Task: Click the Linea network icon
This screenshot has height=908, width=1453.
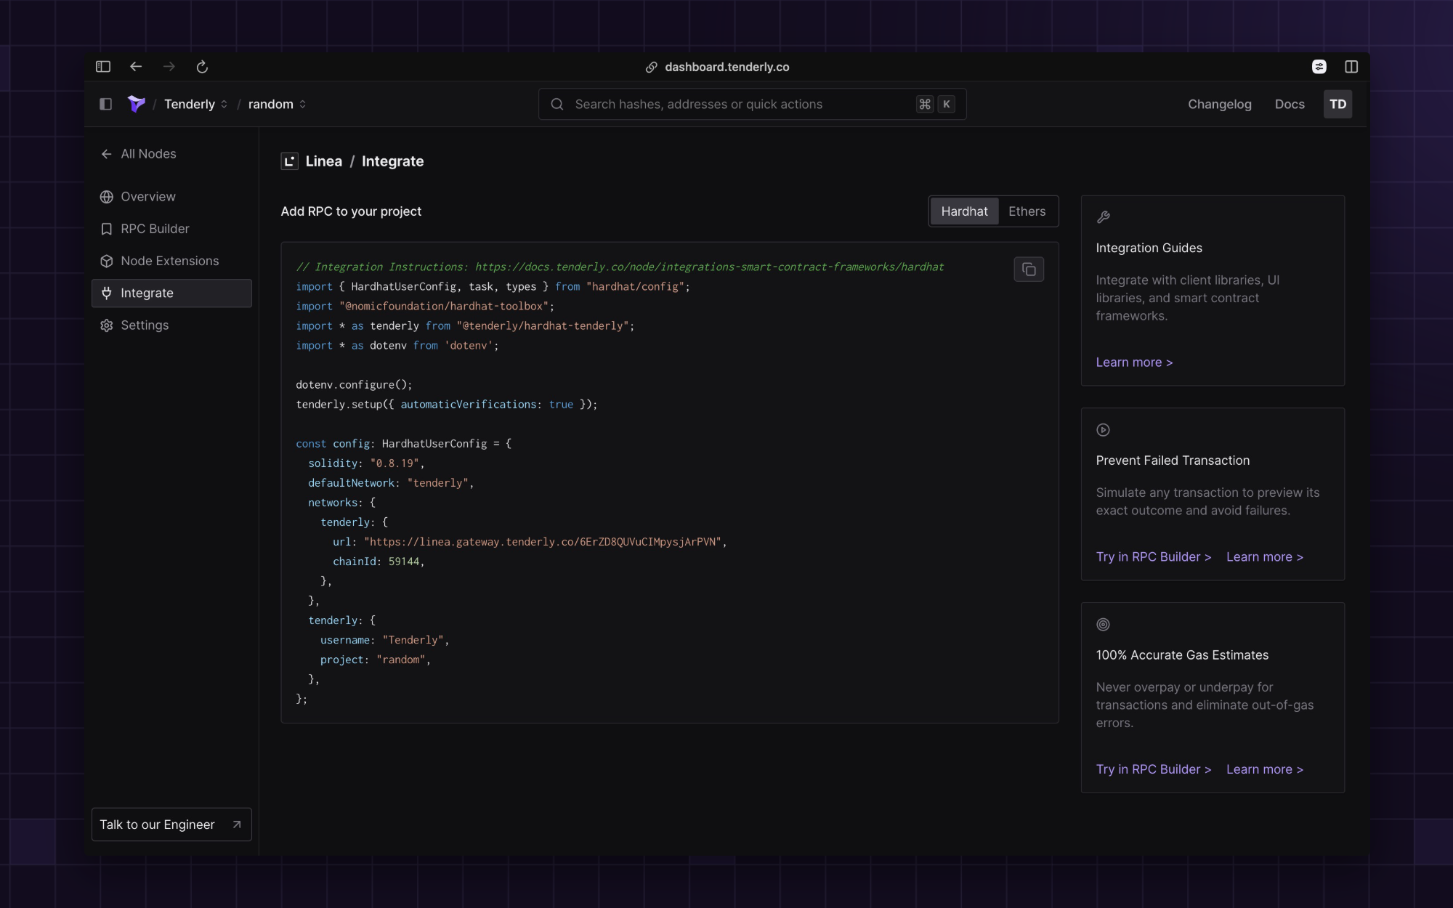Action: [x=289, y=161]
